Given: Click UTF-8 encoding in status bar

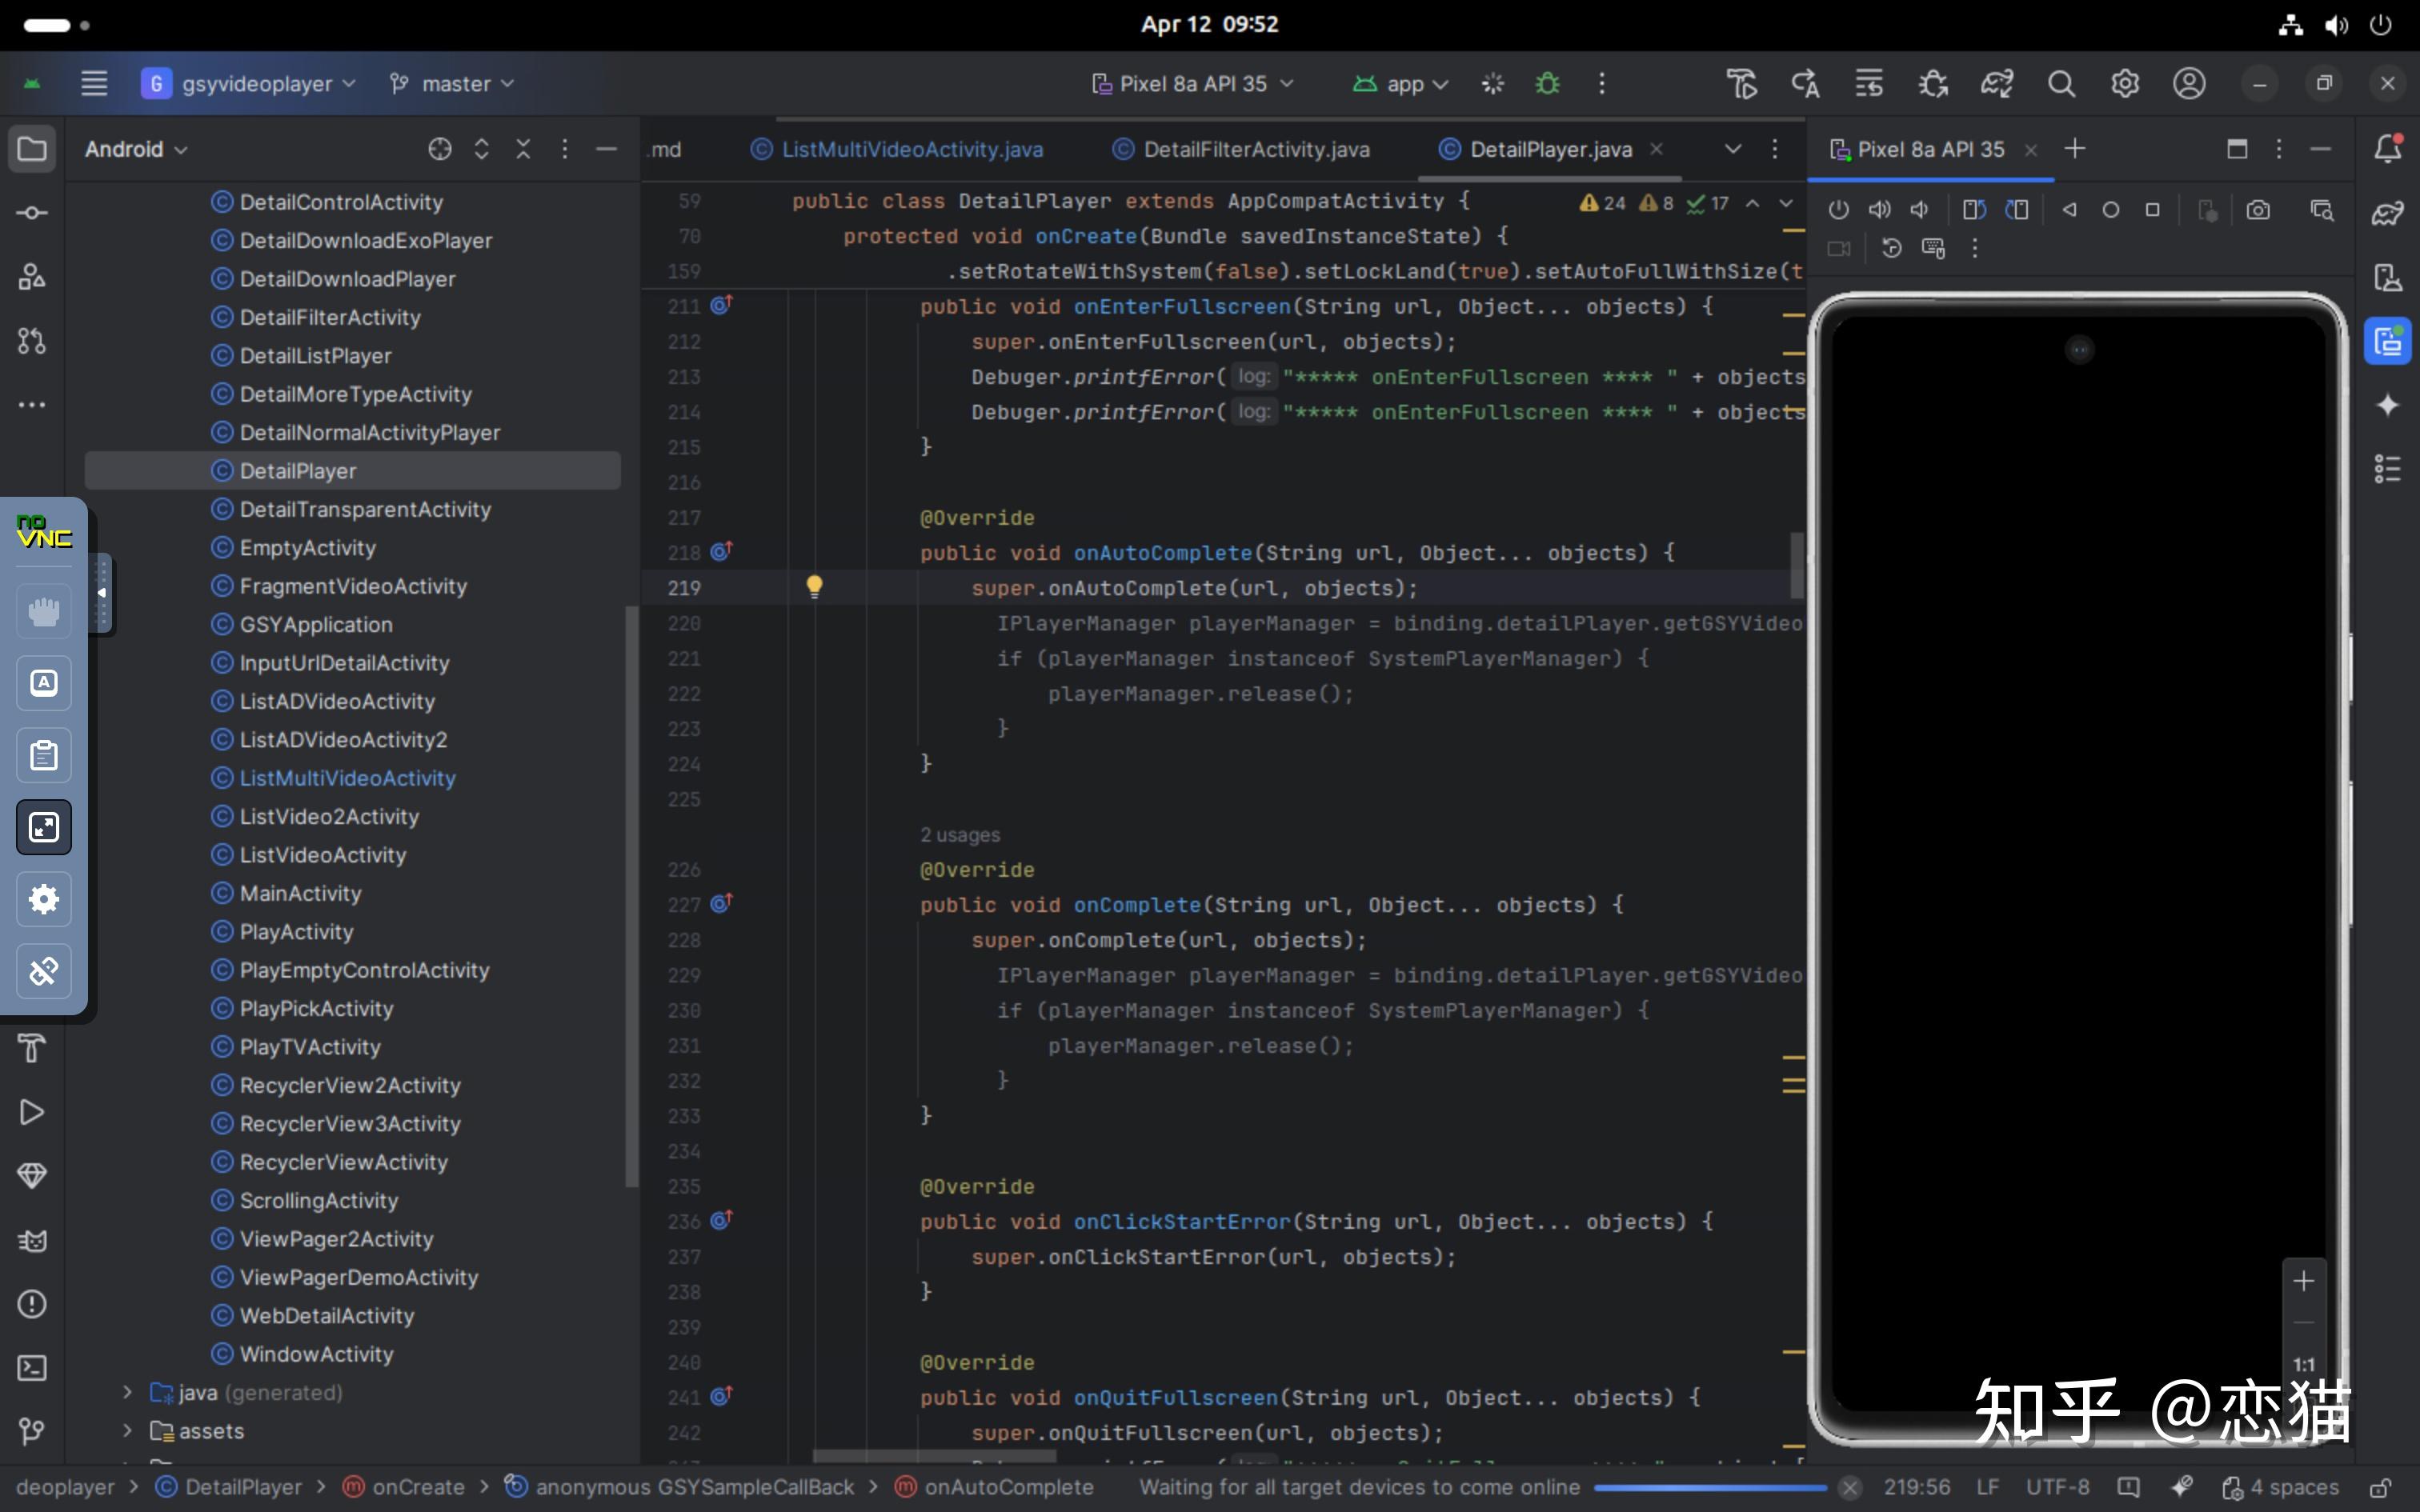Looking at the screenshot, I should point(2057,1487).
